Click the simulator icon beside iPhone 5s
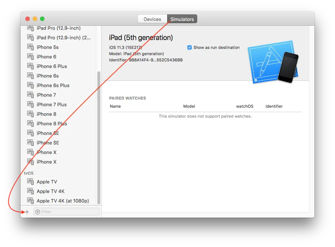The image size is (335, 247). [30, 47]
